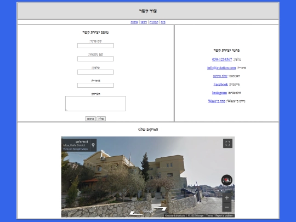Open the תמונות (Pictures) navigation link
This screenshot has height=222, width=296.
154,22
